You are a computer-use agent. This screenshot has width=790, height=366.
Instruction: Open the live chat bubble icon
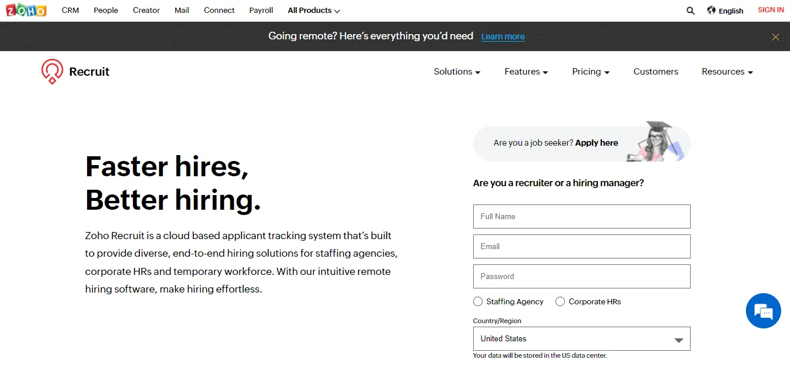[x=763, y=311]
